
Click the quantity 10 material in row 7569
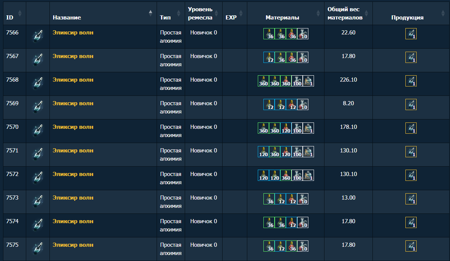[303, 104]
